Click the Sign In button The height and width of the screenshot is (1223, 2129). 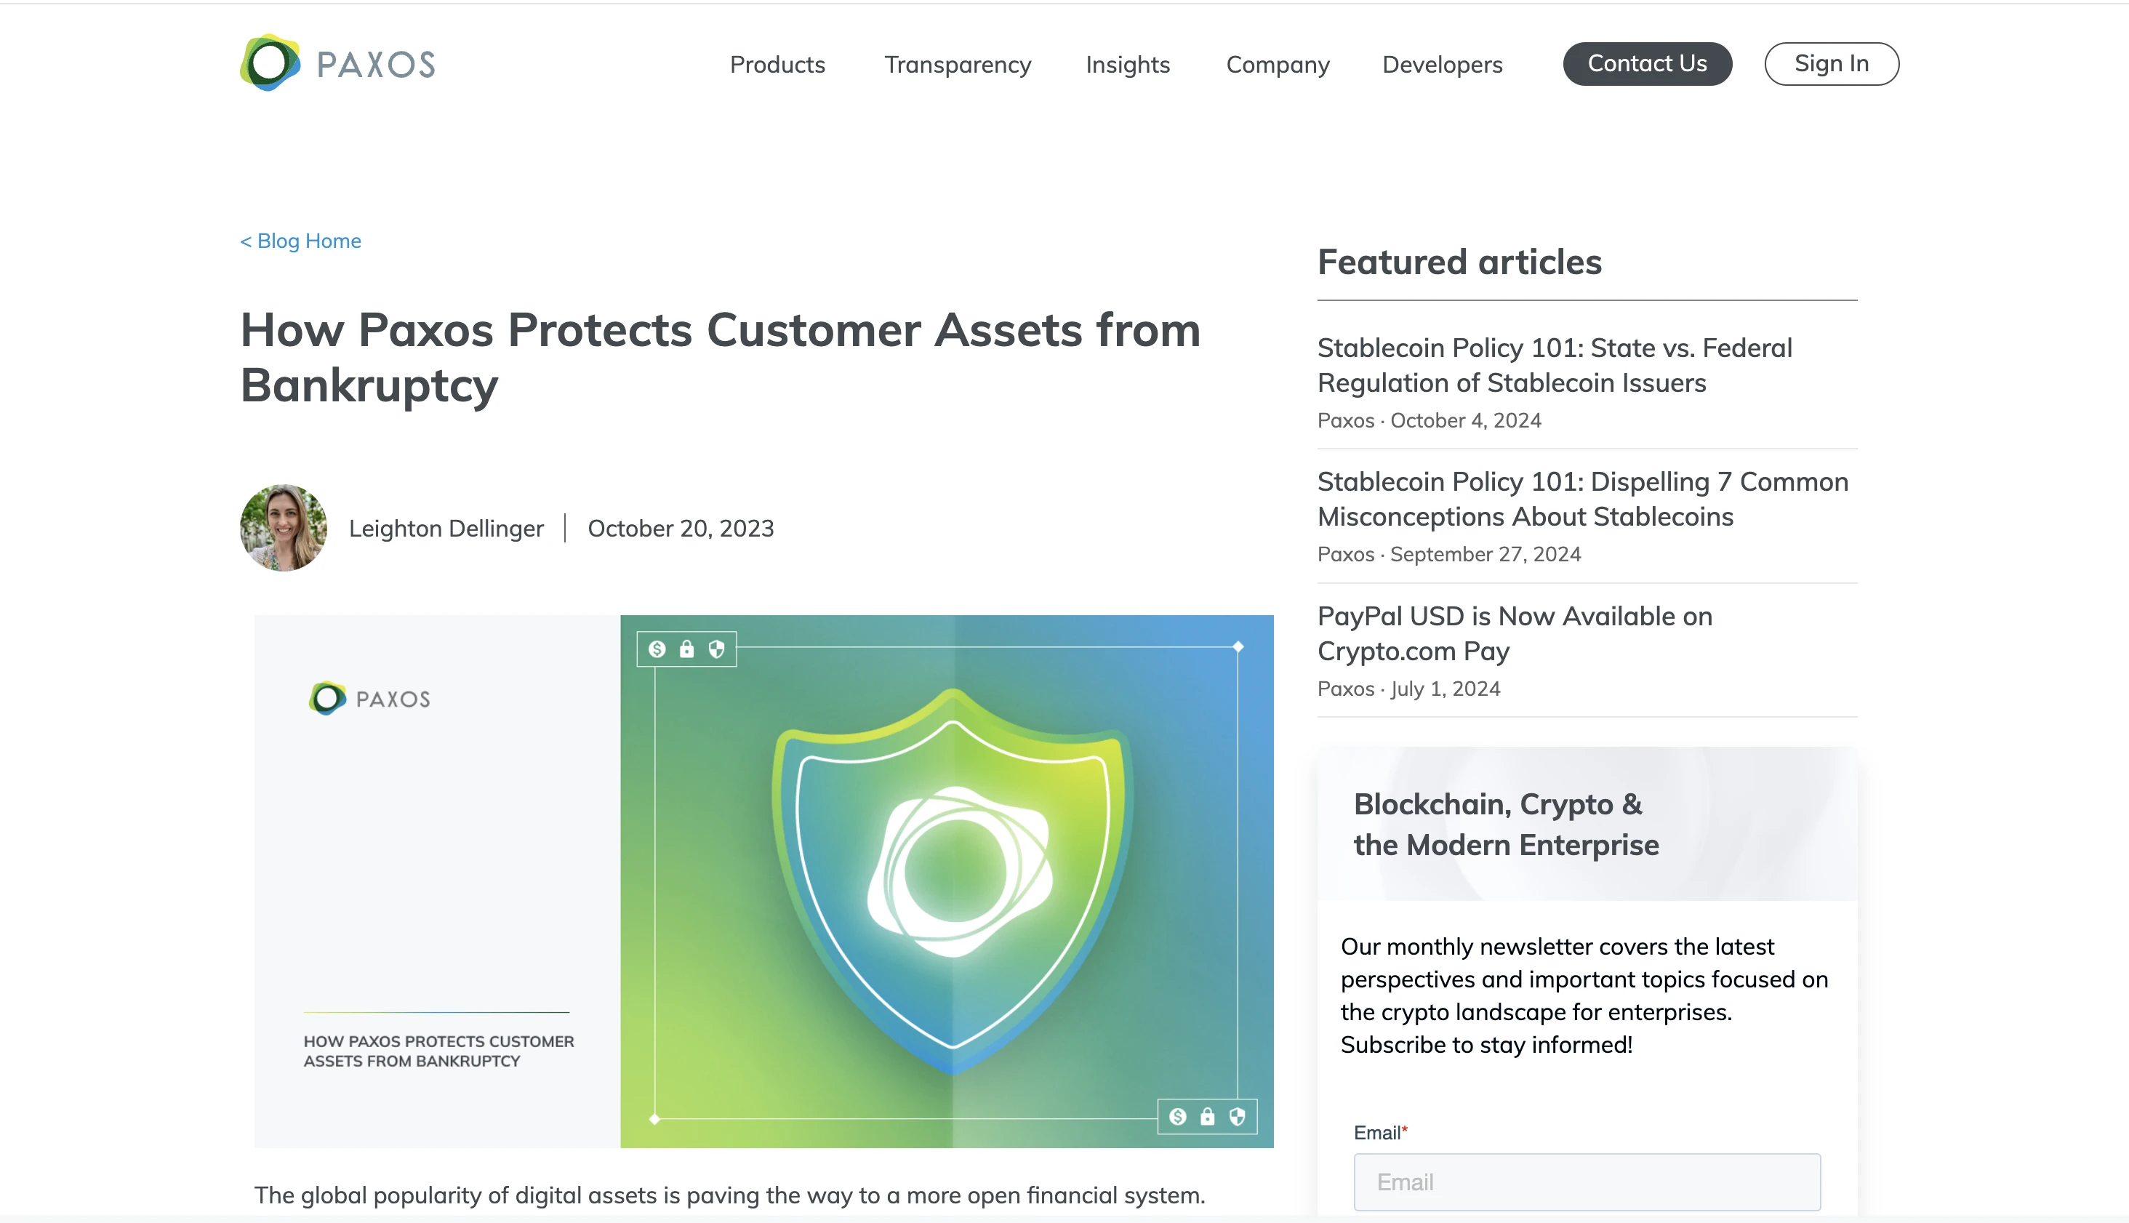[x=1831, y=62]
